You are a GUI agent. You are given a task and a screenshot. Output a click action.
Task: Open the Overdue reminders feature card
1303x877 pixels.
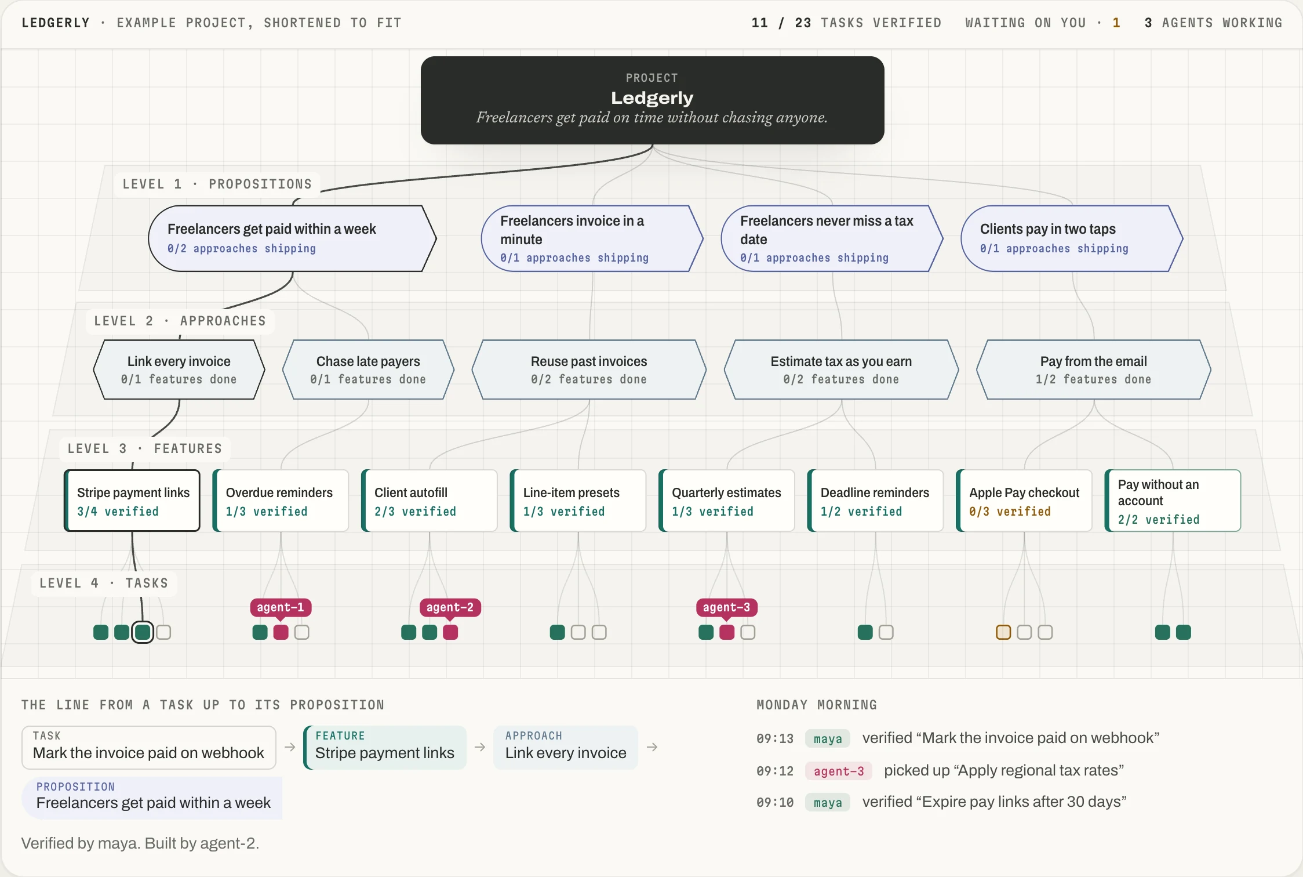(281, 501)
